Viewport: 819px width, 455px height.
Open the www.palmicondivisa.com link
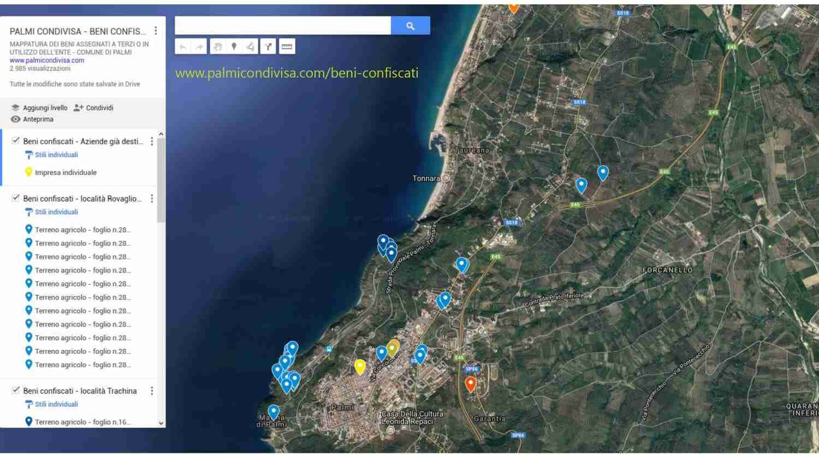47,61
